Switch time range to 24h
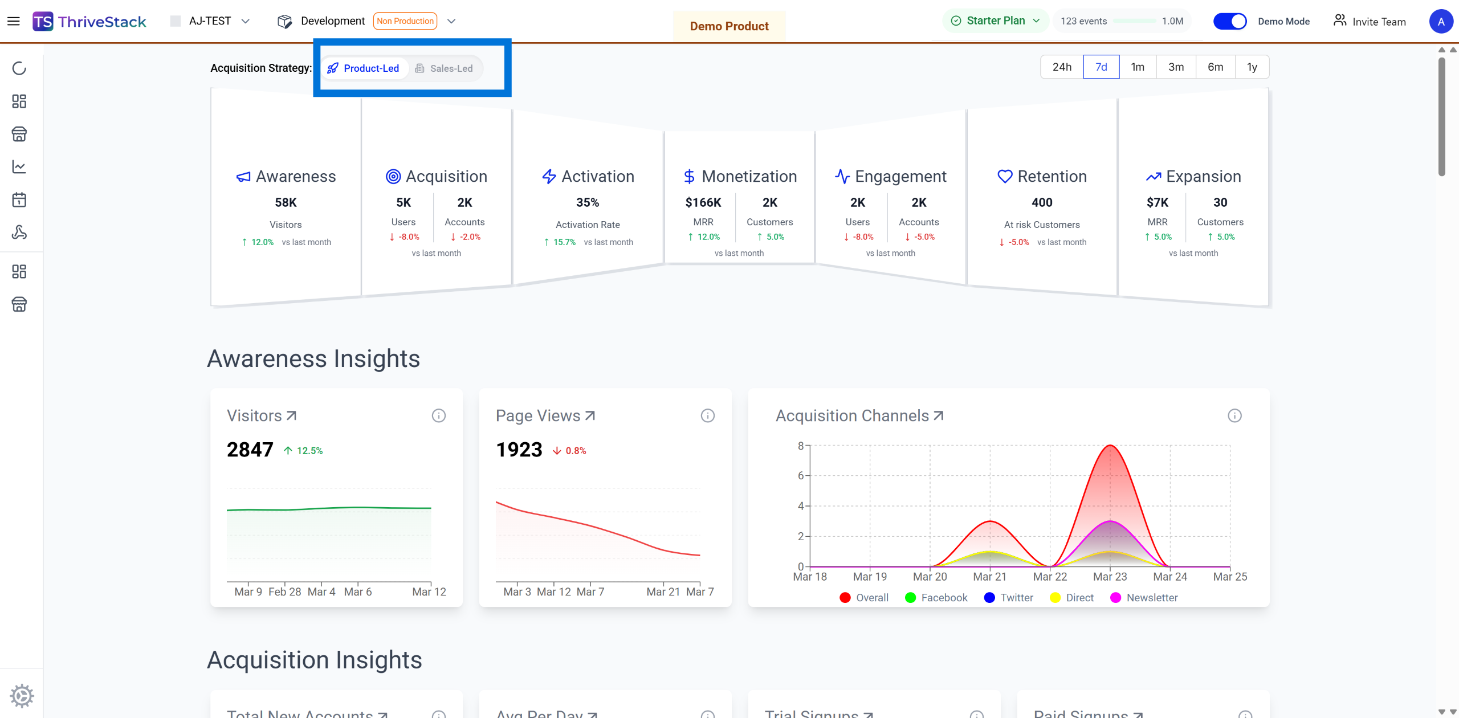Viewport: 1459px width, 718px height. 1062,67
